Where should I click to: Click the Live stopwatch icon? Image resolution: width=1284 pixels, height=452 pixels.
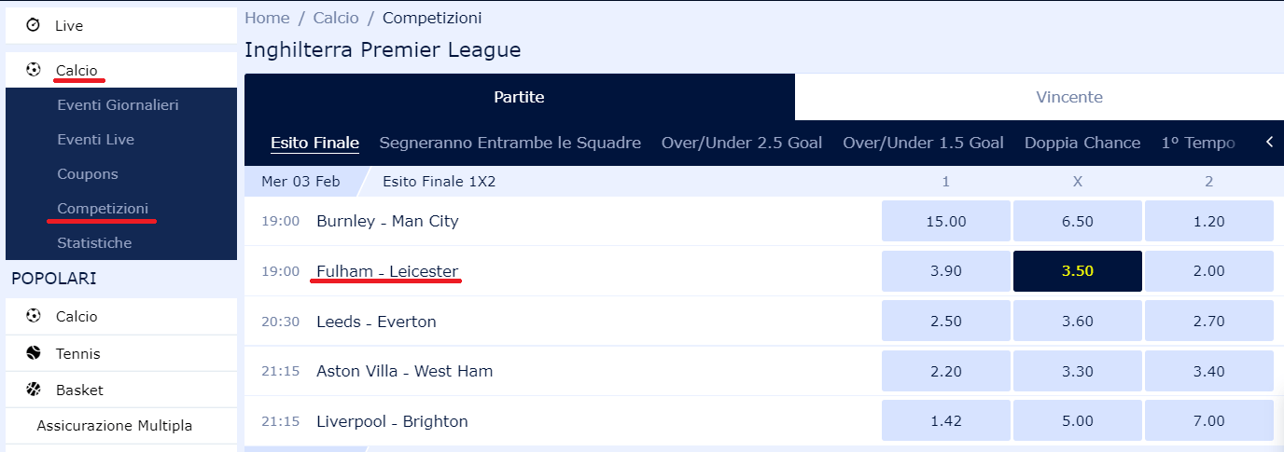[34, 26]
